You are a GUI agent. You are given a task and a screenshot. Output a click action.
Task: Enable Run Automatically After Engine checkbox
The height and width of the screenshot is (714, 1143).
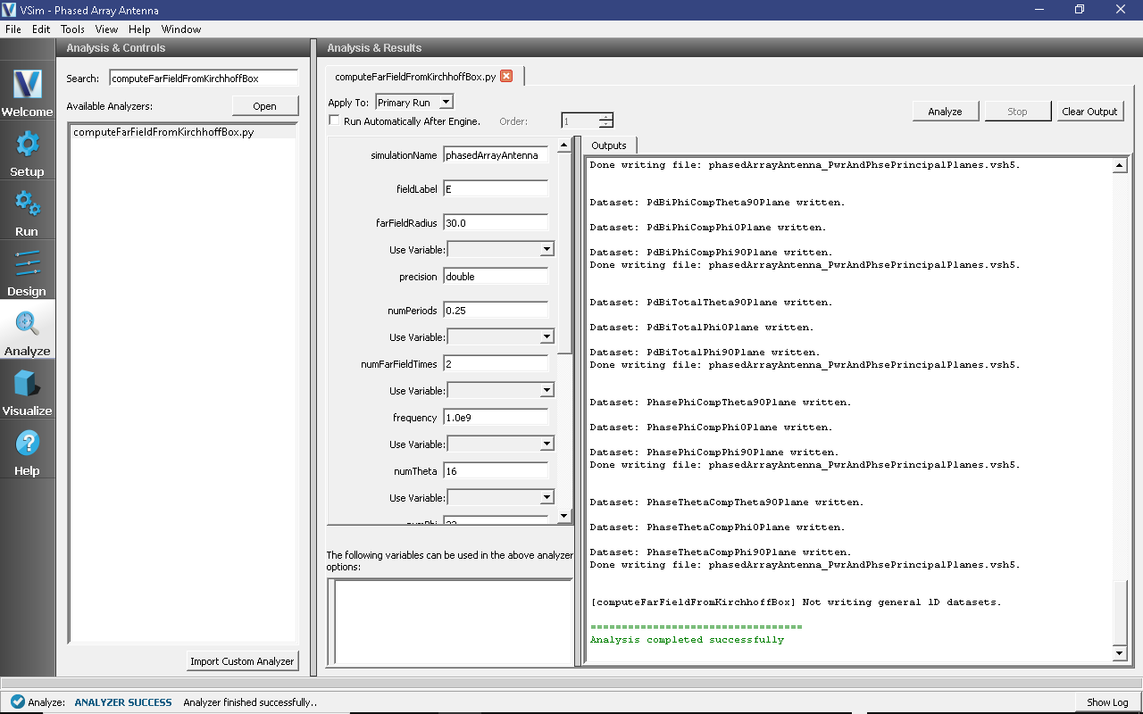[x=334, y=120]
